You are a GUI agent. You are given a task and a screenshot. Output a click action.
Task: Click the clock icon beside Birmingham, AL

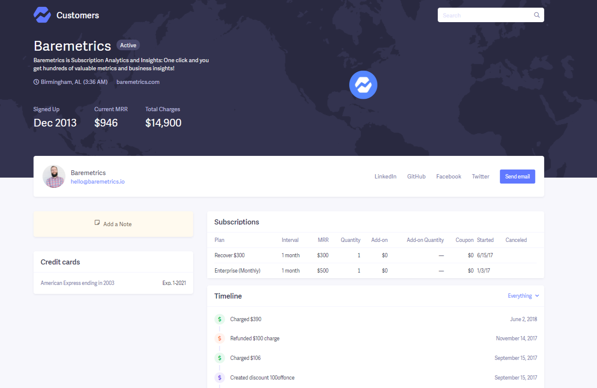point(36,82)
